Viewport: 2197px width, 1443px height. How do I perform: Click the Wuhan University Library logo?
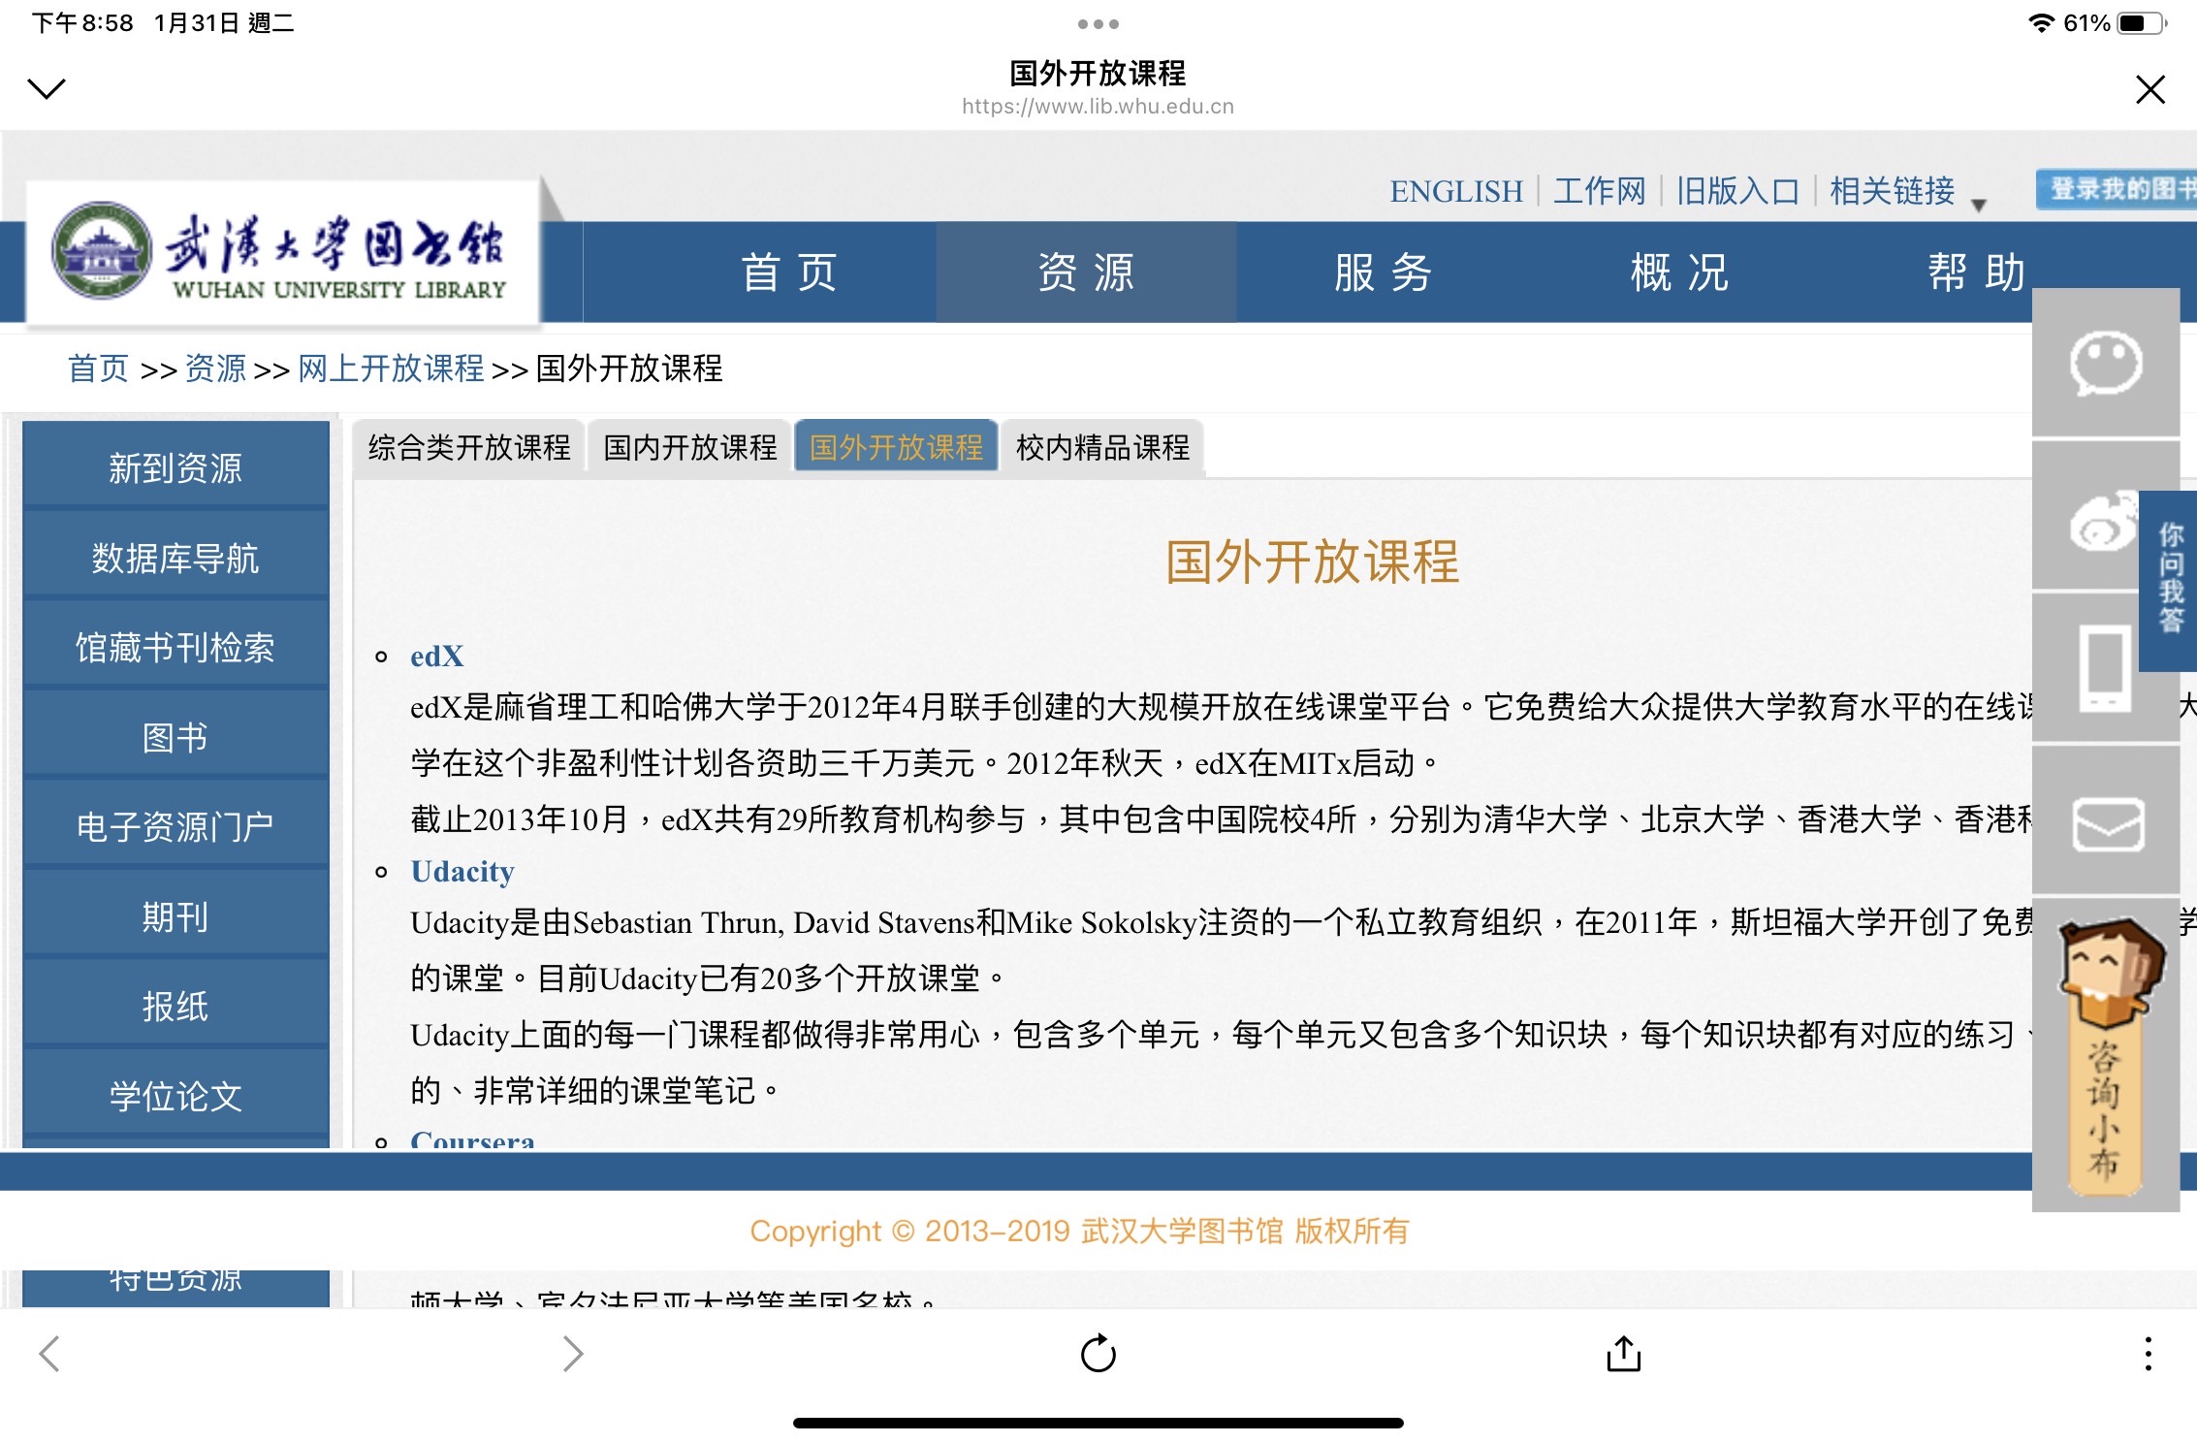click(x=281, y=252)
